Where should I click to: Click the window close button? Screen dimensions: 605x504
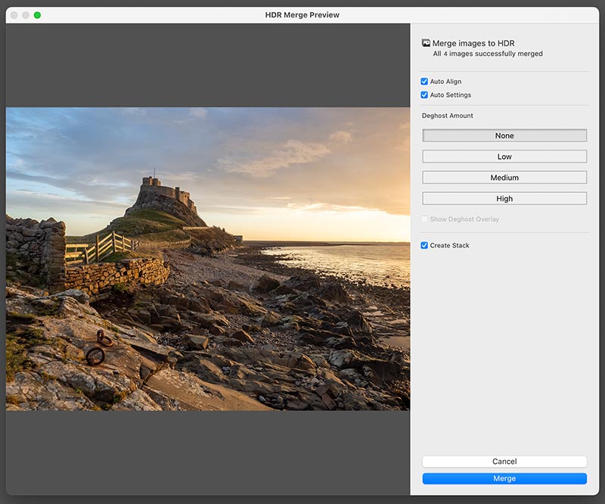click(14, 15)
